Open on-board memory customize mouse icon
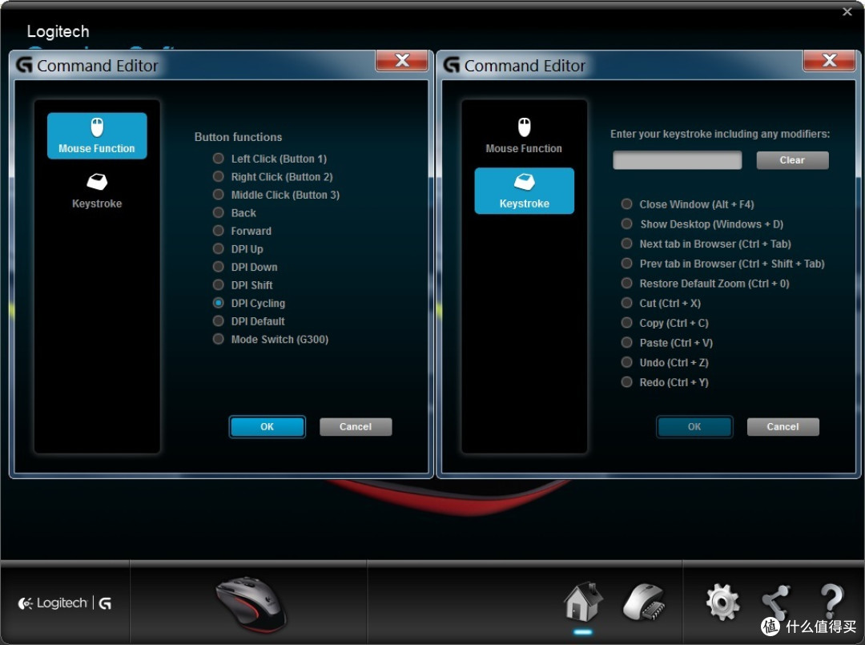 tap(644, 603)
